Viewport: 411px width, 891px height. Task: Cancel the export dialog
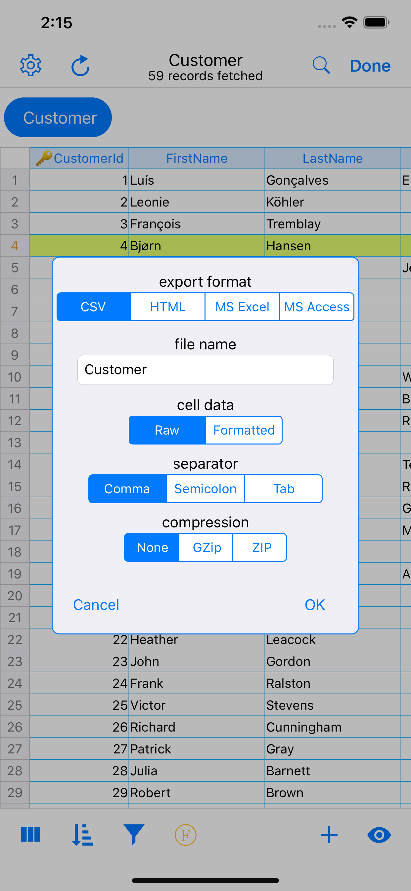(96, 605)
